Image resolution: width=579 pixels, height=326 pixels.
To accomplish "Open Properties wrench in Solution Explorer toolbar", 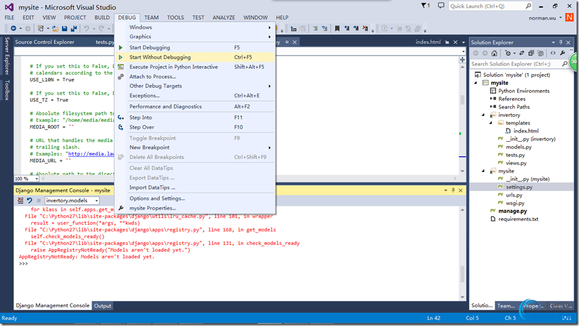I will 563,53.
